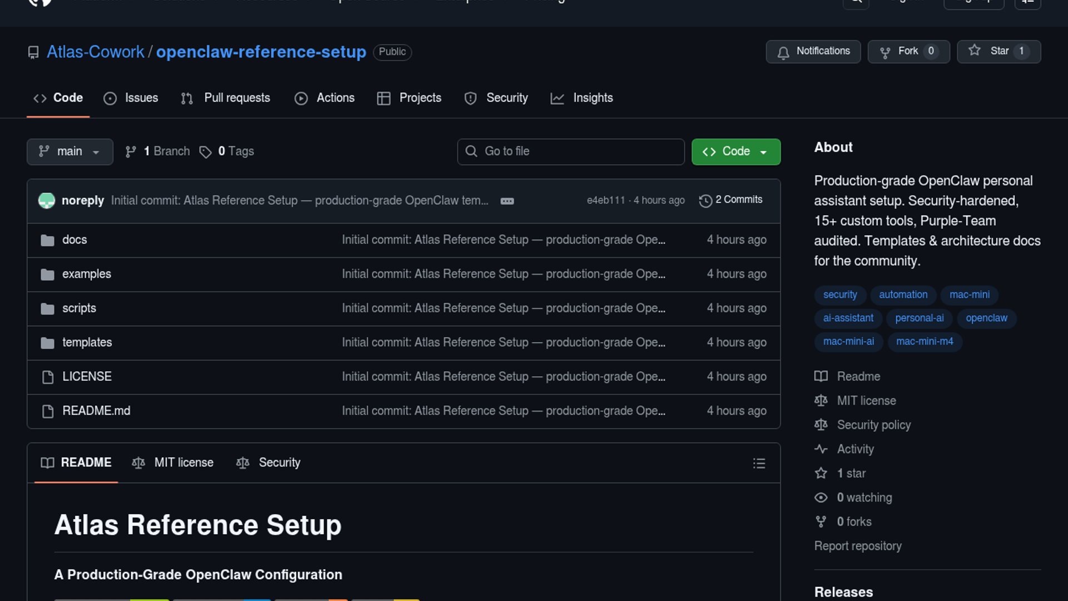
Task: Open the README outline list icon
Action: click(759, 464)
